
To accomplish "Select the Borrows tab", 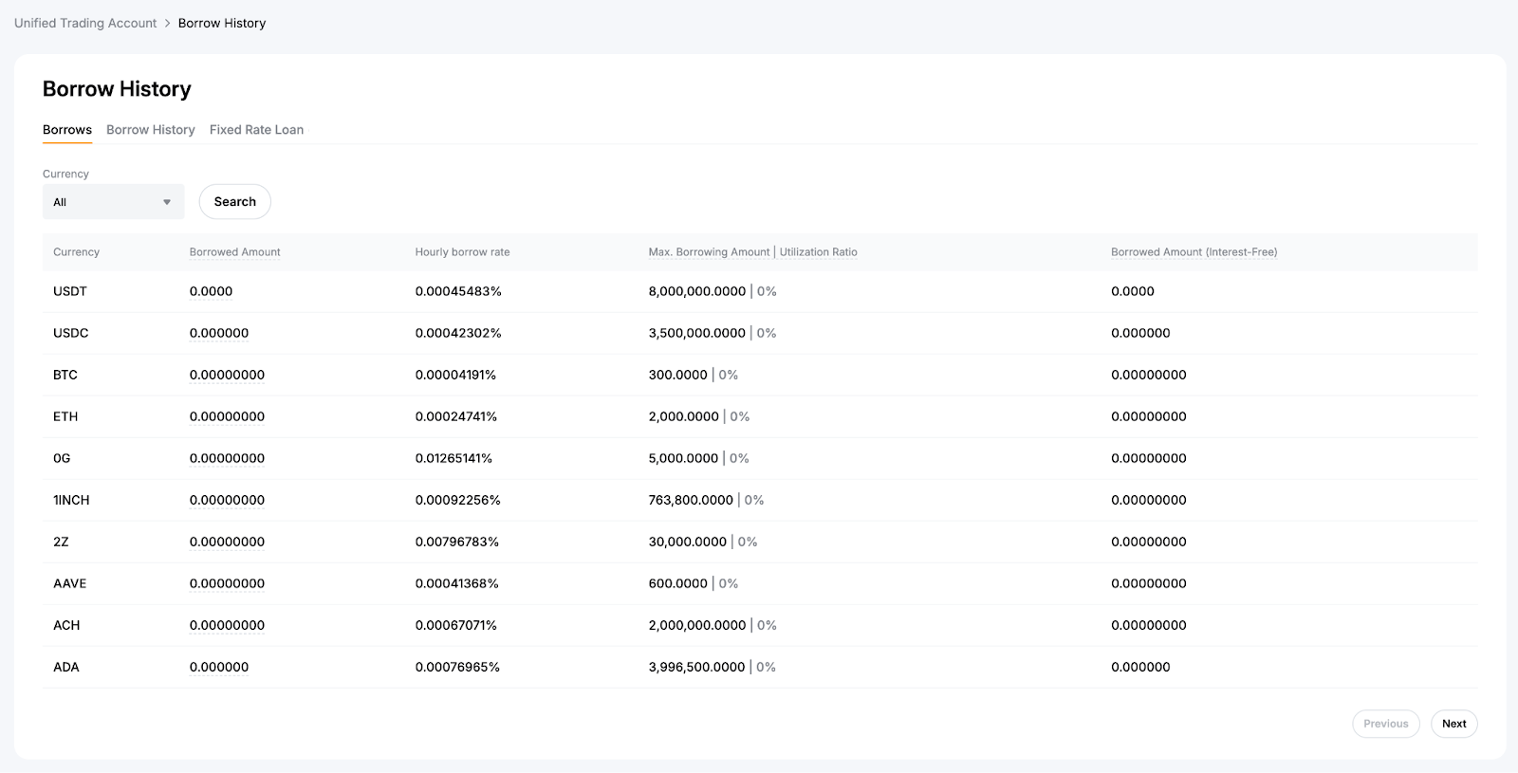I will point(67,130).
